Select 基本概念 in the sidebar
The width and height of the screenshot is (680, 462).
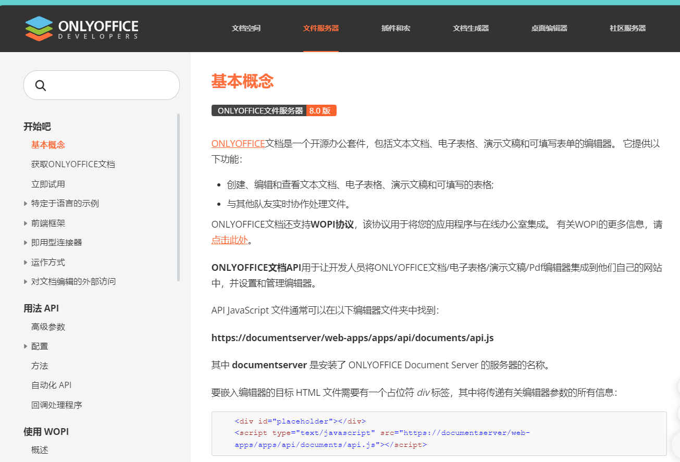pyautogui.click(x=48, y=145)
